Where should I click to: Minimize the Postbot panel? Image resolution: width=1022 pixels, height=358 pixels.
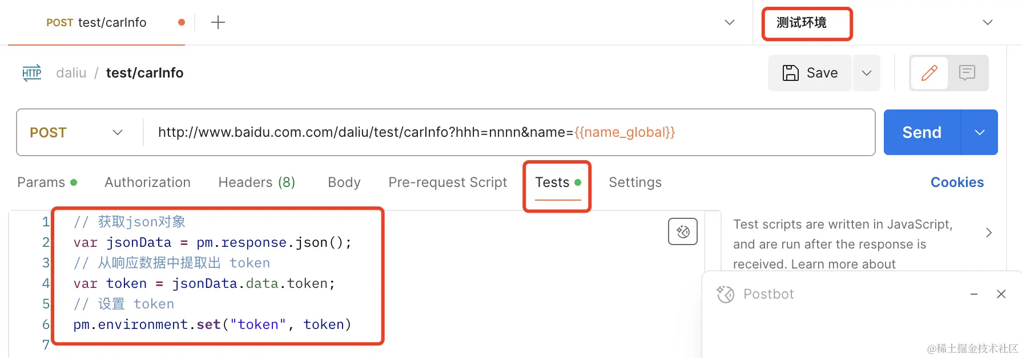pyautogui.click(x=974, y=294)
